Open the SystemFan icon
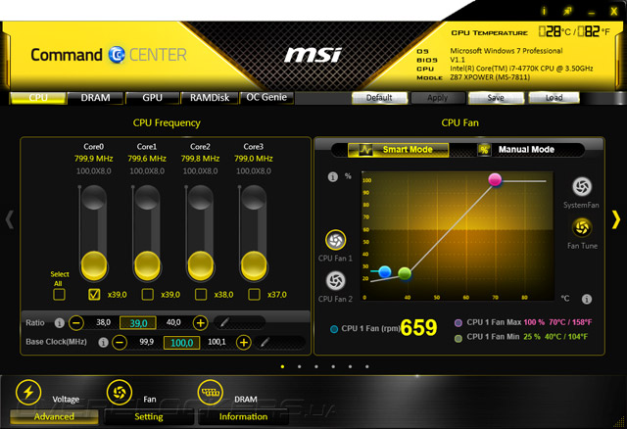This screenshot has height=429, width=627. pos(582,187)
